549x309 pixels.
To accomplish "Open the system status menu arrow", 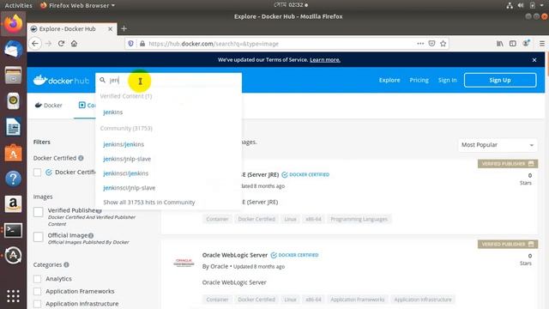I will click(541, 5).
